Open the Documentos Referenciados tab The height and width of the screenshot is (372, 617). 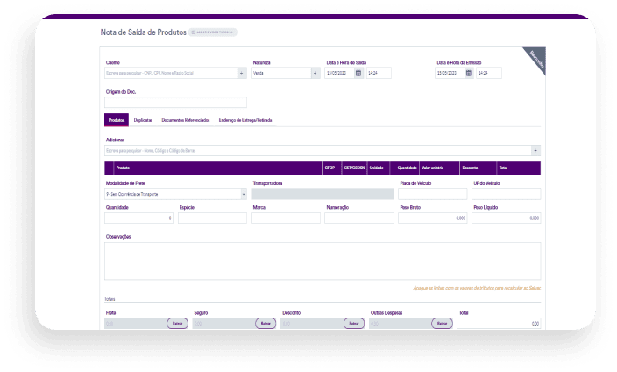(x=186, y=120)
